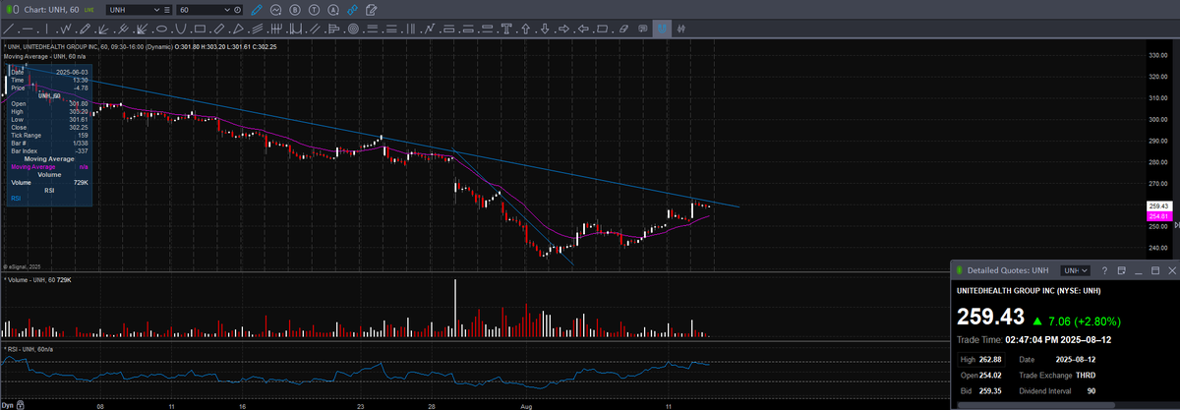Open the circled B icon in chart header

click(295, 10)
